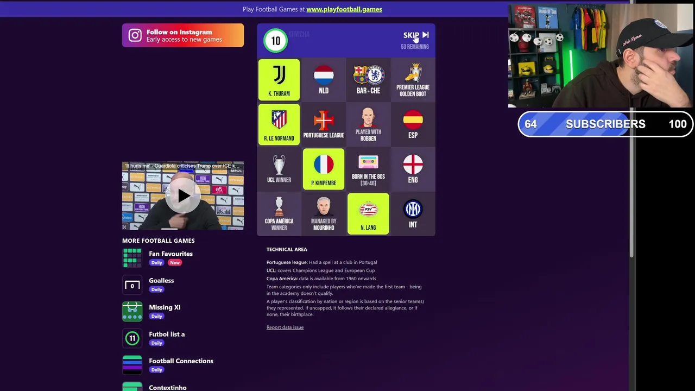Click the streamer webcam overlay
Image resolution: width=695 pixels, height=391 pixels.
pyautogui.click(x=601, y=56)
